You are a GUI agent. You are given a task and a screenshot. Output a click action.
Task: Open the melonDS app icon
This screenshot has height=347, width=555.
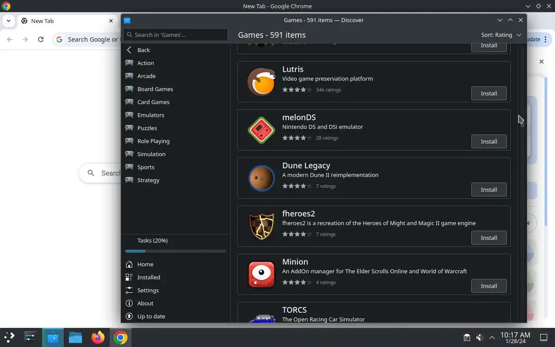pyautogui.click(x=261, y=130)
